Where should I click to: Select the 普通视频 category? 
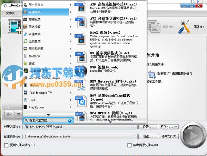click(46, 12)
